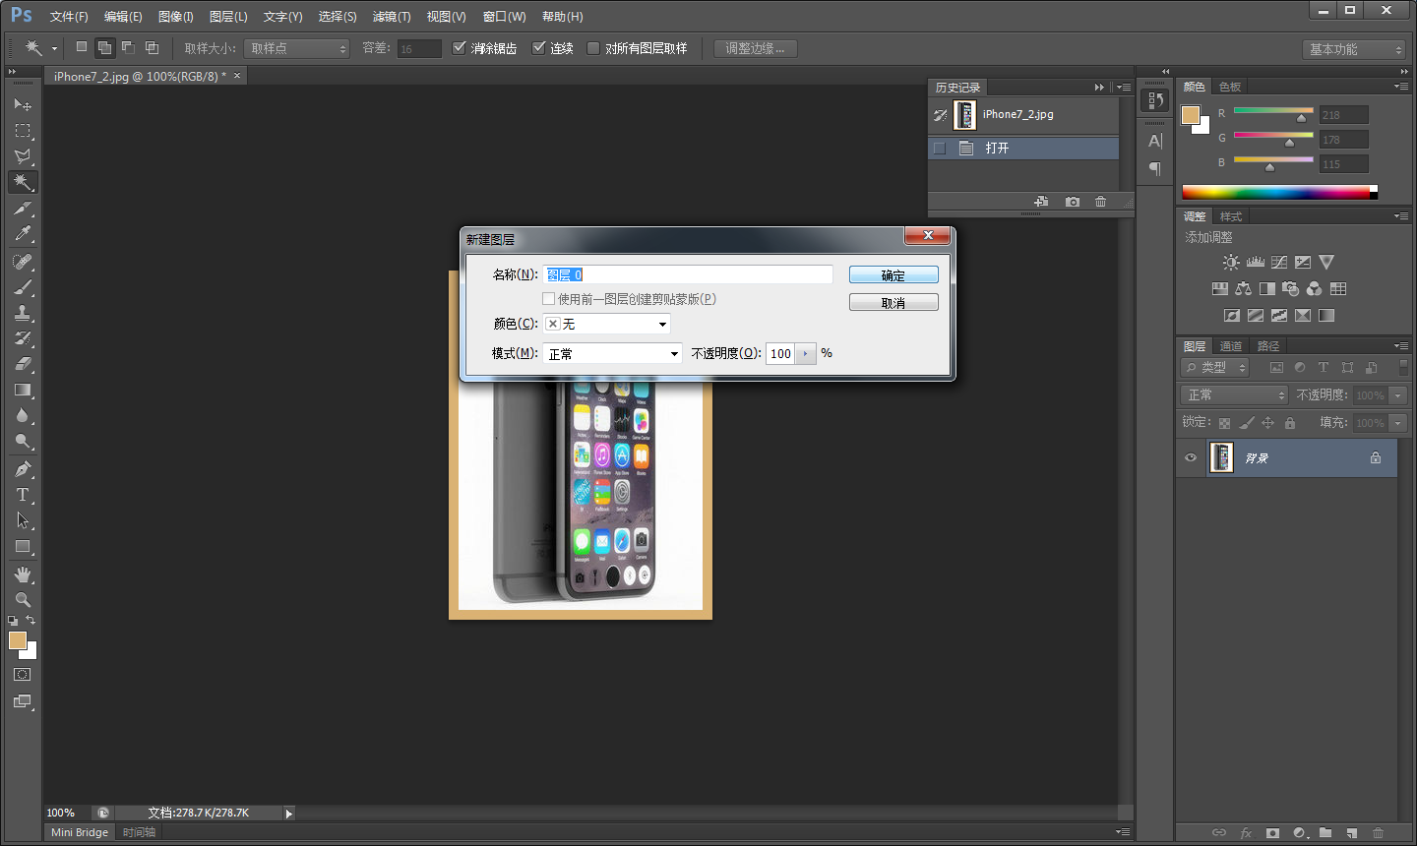Select the Gradient tool
The width and height of the screenshot is (1417, 846).
click(x=23, y=391)
